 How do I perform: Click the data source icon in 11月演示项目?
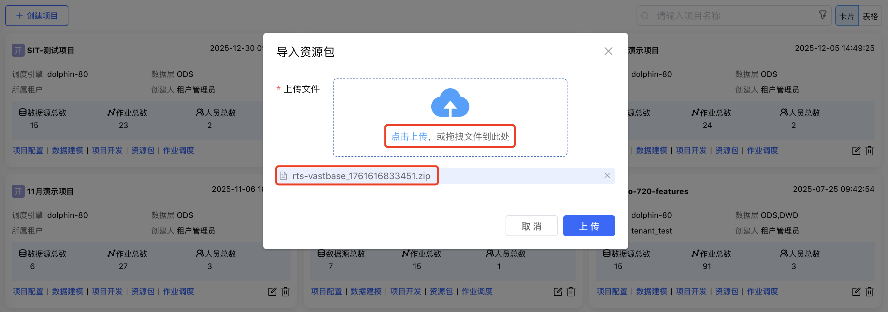click(x=23, y=253)
